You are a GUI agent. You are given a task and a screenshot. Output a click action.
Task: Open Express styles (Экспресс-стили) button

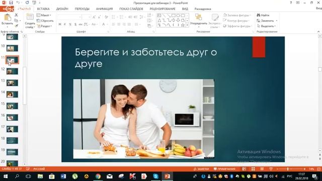214,21
